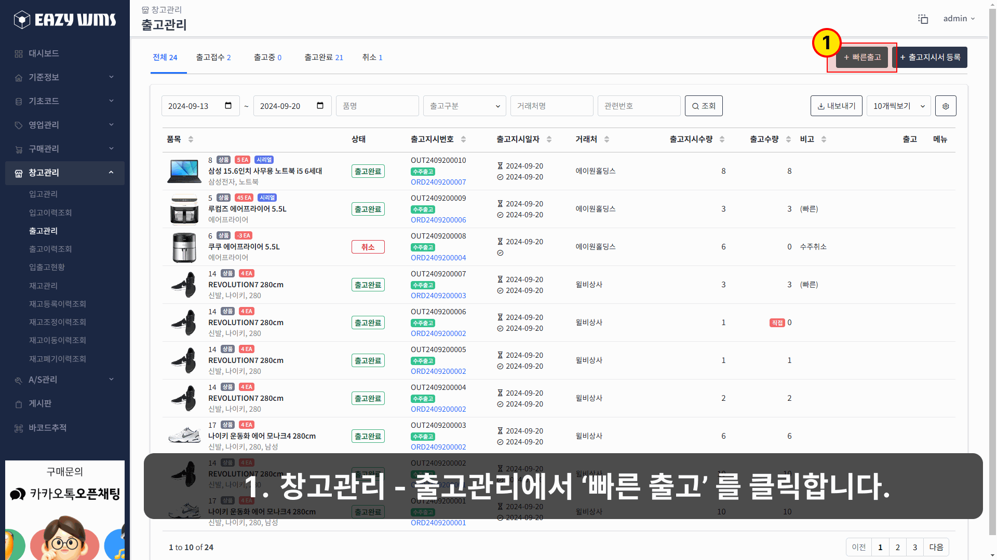This screenshot has height=560, width=997.
Task: Open the 출고구분 dropdown
Action: point(464,106)
